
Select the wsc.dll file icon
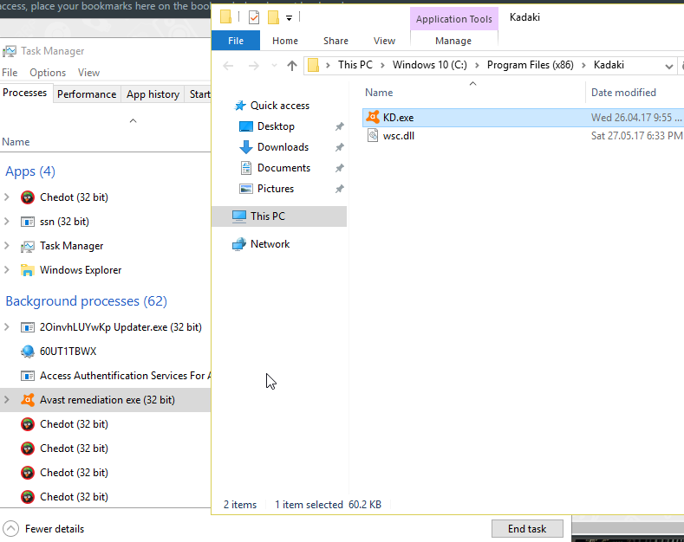tap(373, 136)
